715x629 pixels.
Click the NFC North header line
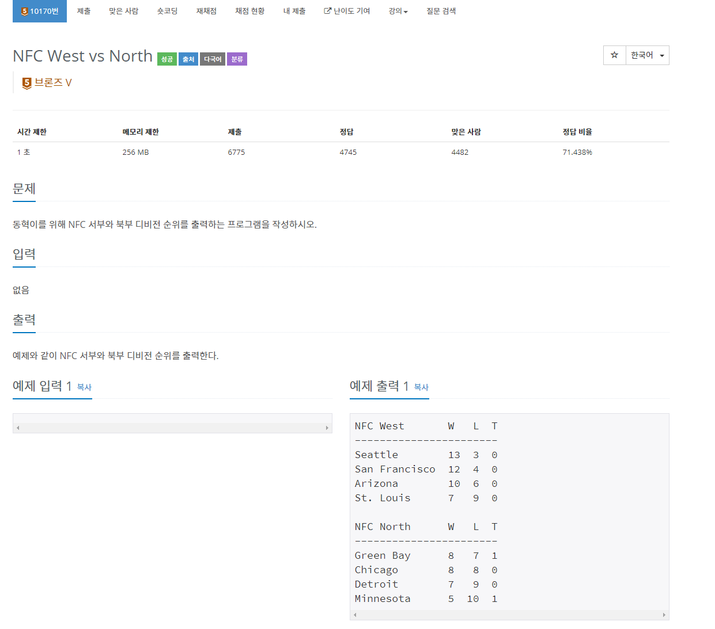(x=426, y=527)
